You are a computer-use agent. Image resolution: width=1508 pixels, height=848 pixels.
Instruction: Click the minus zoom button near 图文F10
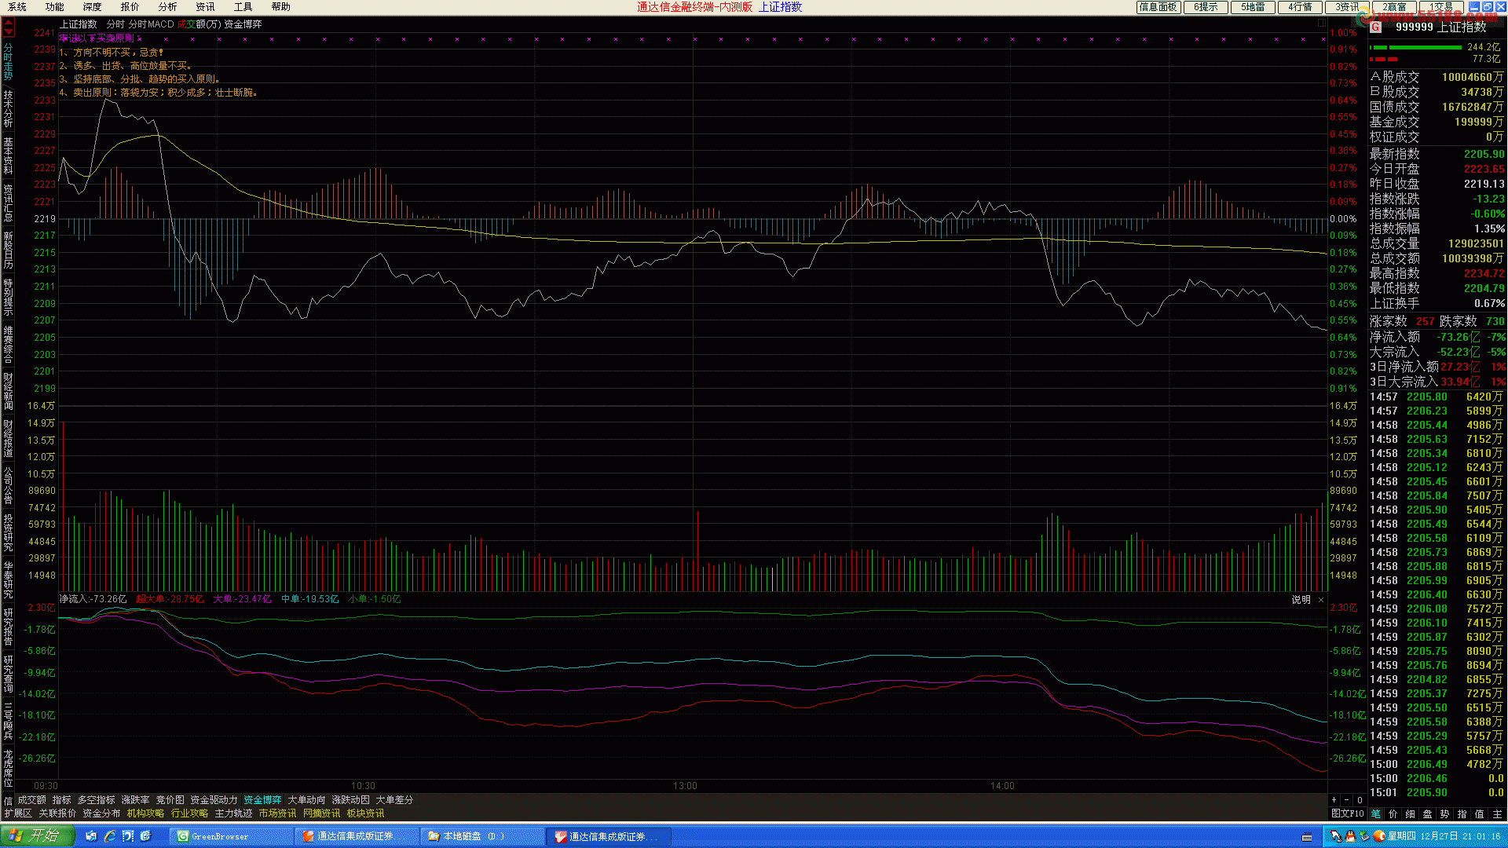click(1346, 800)
